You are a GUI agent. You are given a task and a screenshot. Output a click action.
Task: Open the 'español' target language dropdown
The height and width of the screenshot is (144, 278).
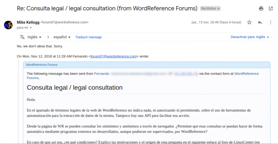click(x=63, y=37)
